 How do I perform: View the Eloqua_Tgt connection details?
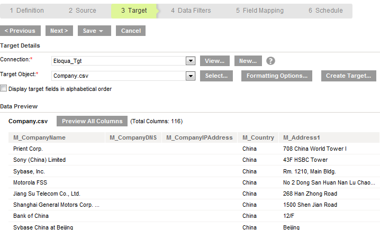coord(215,61)
